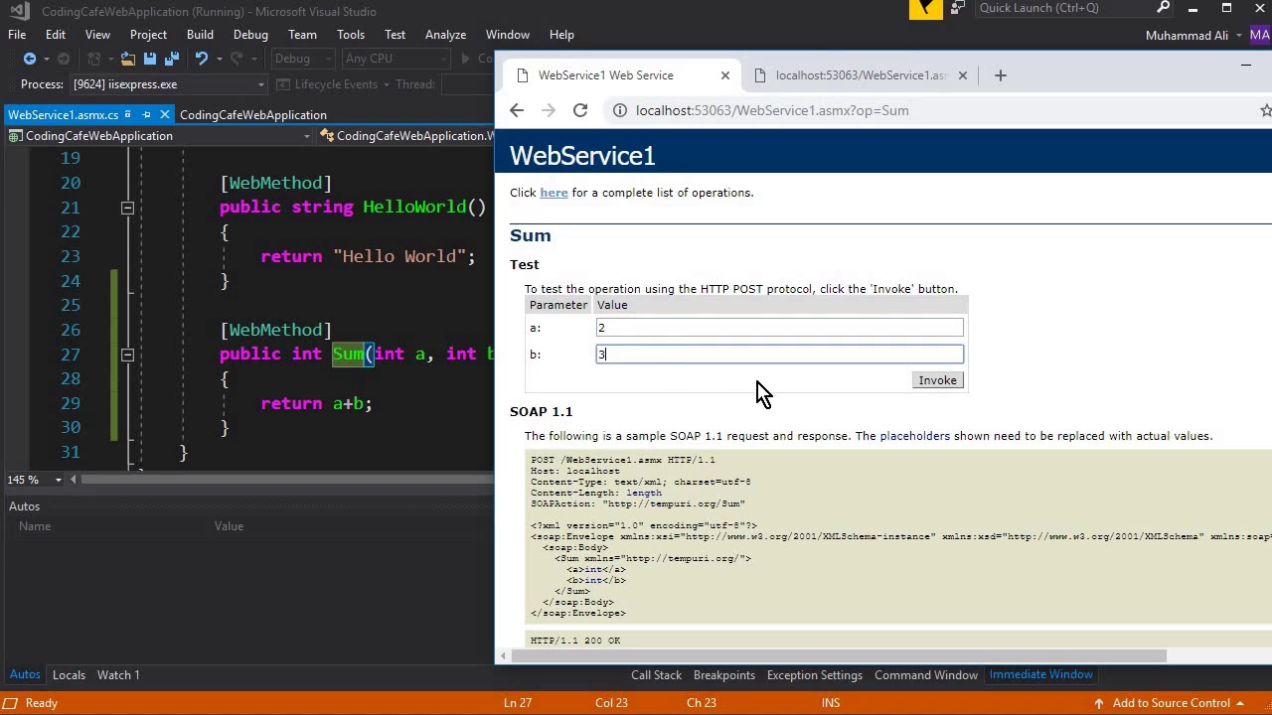Close the WebService1 Web Service browser tab
This screenshot has height=715, width=1272.
coord(725,75)
